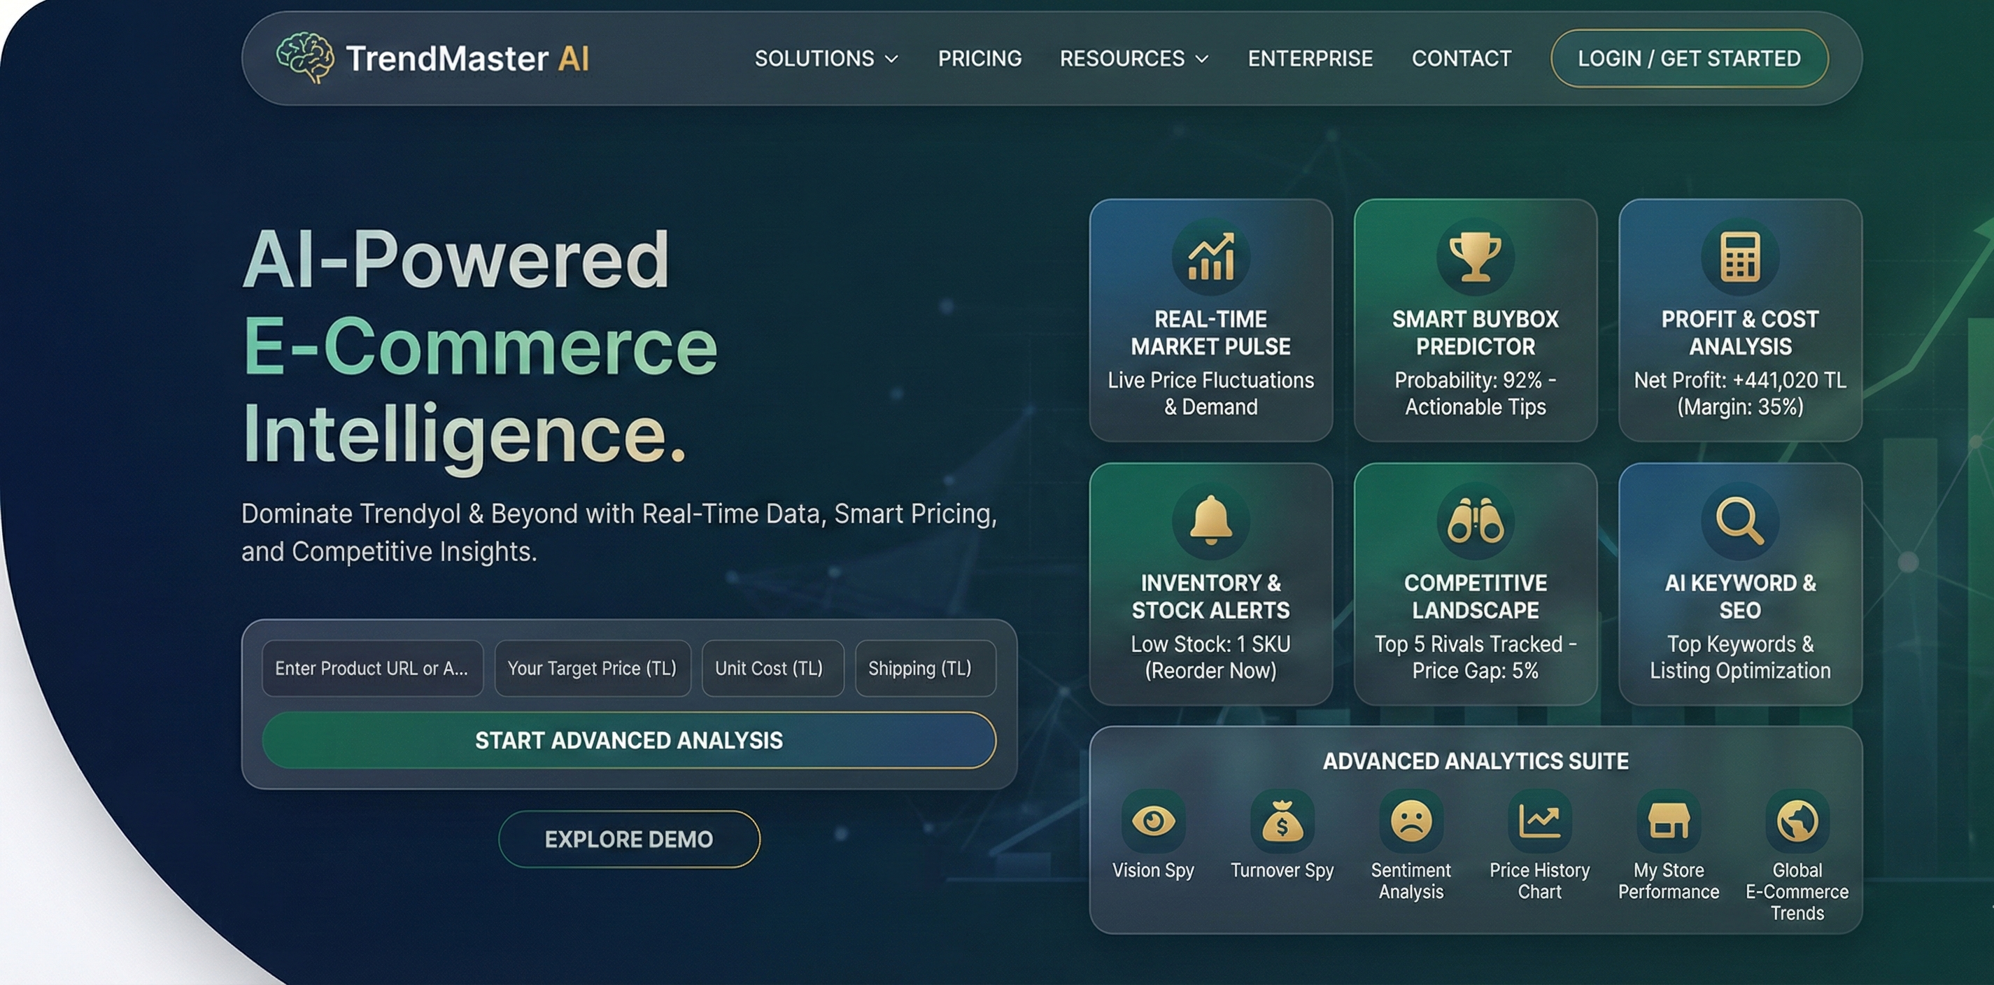This screenshot has width=1994, height=985.
Task: Click the TrendMaster AI brain logo
Action: click(305, 58)
